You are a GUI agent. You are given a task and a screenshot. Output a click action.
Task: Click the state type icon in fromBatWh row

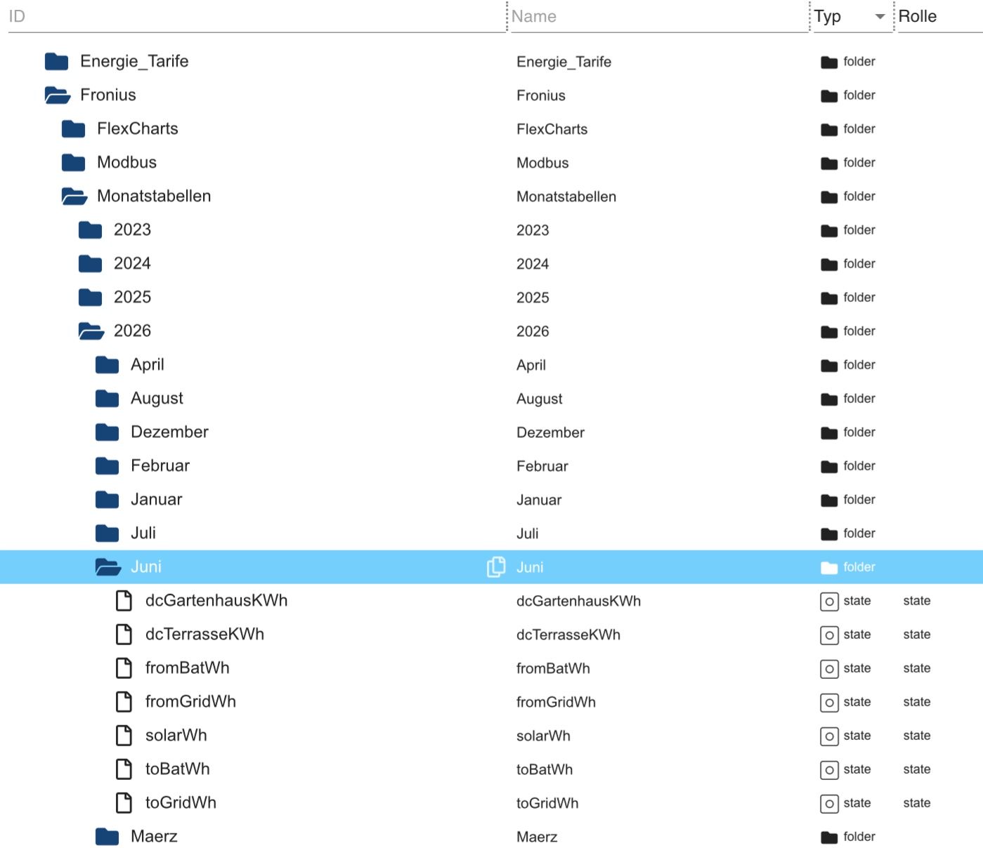pos(829,668)
